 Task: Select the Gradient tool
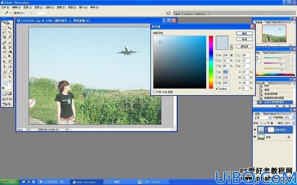point(9,52)
